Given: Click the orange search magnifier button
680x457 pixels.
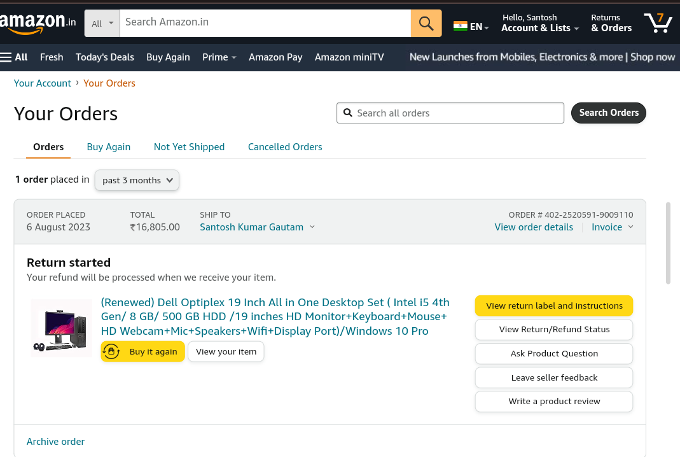Looking at the screenshot, I should [x=426, y=24].
